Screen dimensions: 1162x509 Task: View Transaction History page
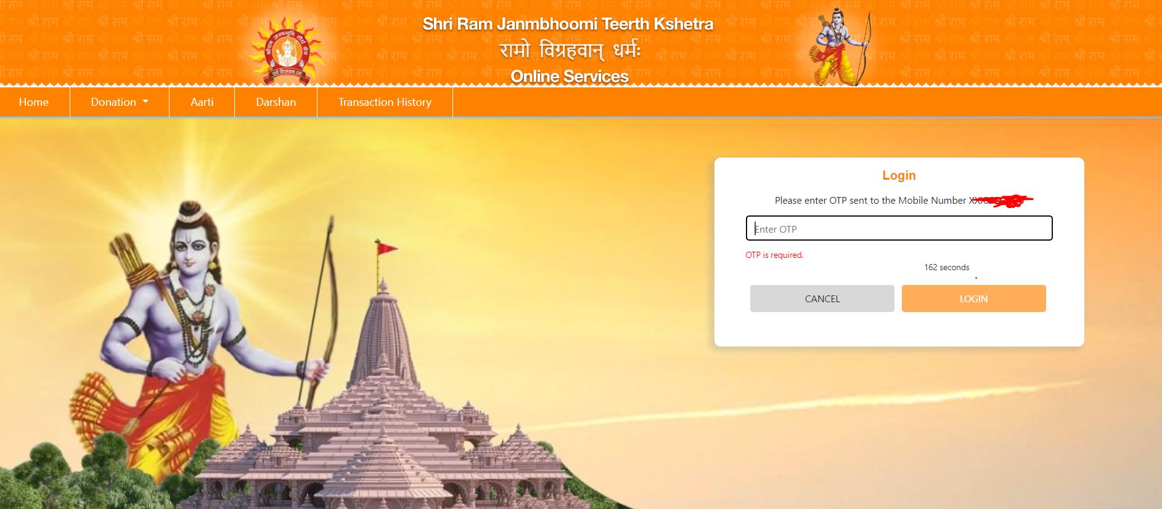385,102
